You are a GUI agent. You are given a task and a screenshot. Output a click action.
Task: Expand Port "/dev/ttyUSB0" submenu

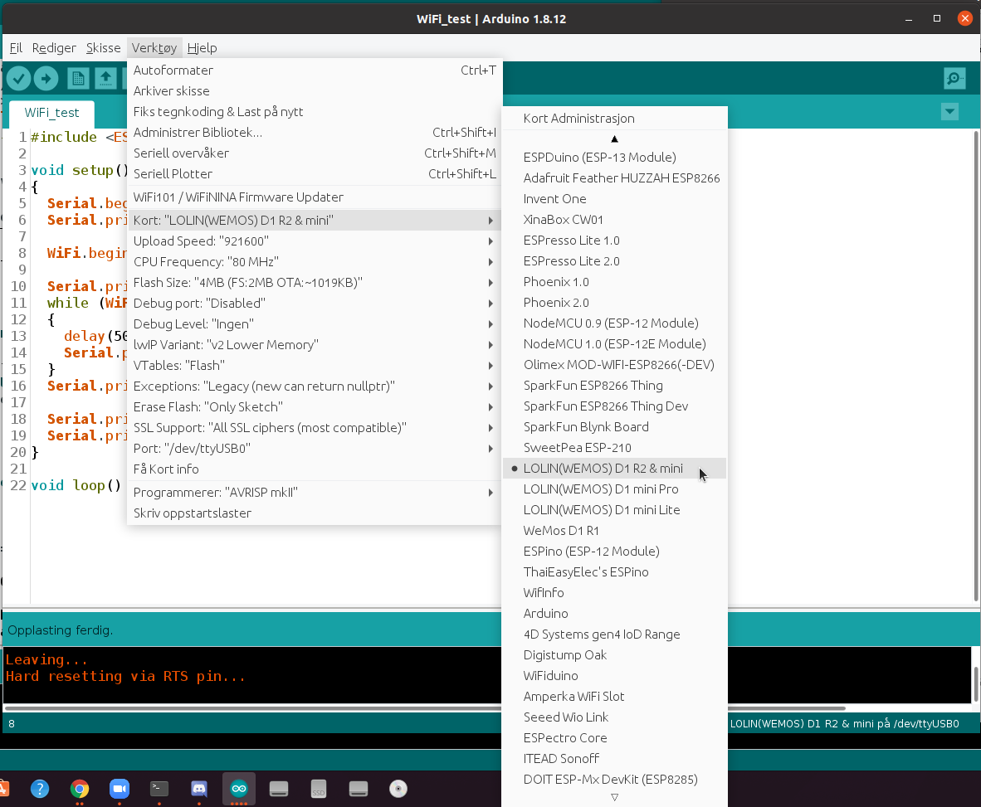click(x=314, y=448)
